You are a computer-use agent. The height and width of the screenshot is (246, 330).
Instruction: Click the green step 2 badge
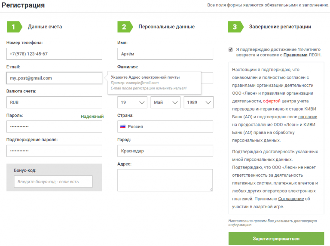pyautogui.click(x=124, y=27)
